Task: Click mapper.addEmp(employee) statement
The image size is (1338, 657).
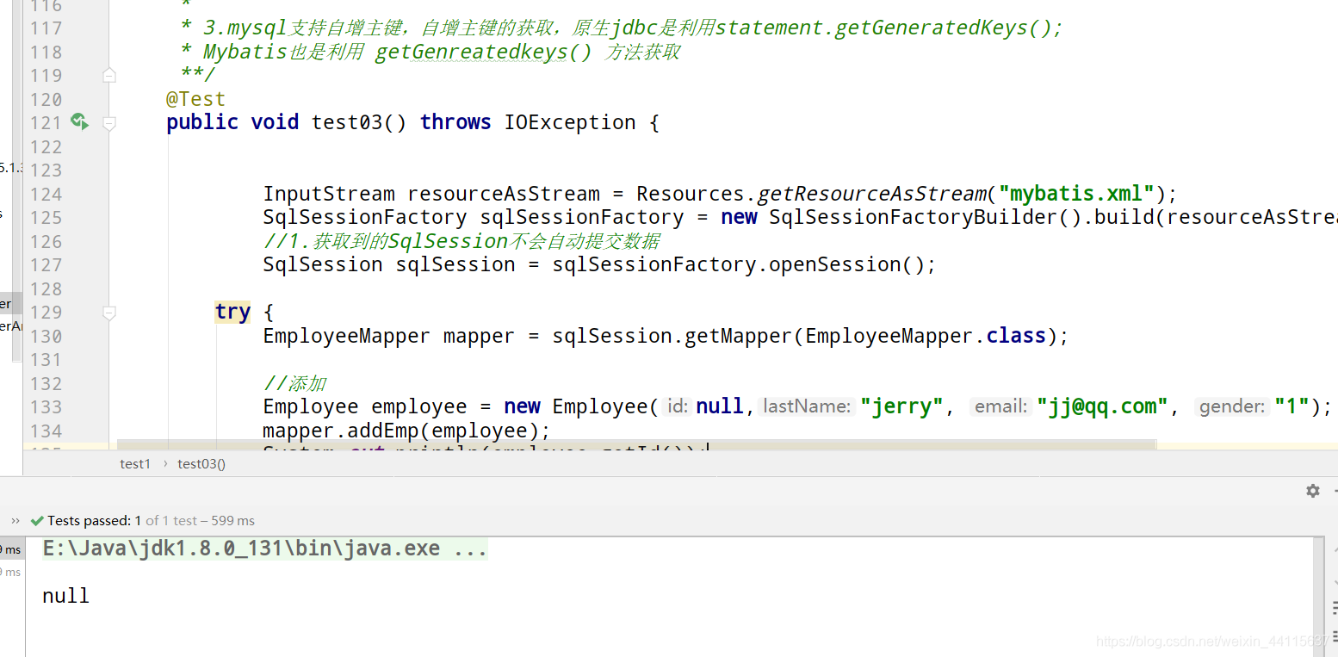Action: point(406,431)
